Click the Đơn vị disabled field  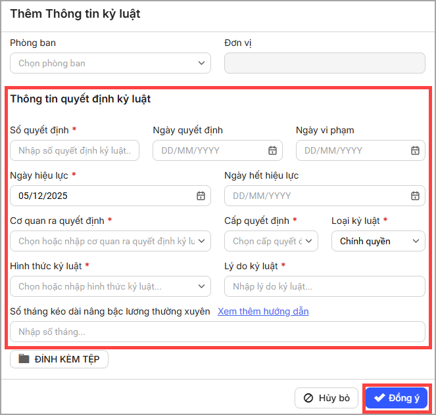pos(324,63)
